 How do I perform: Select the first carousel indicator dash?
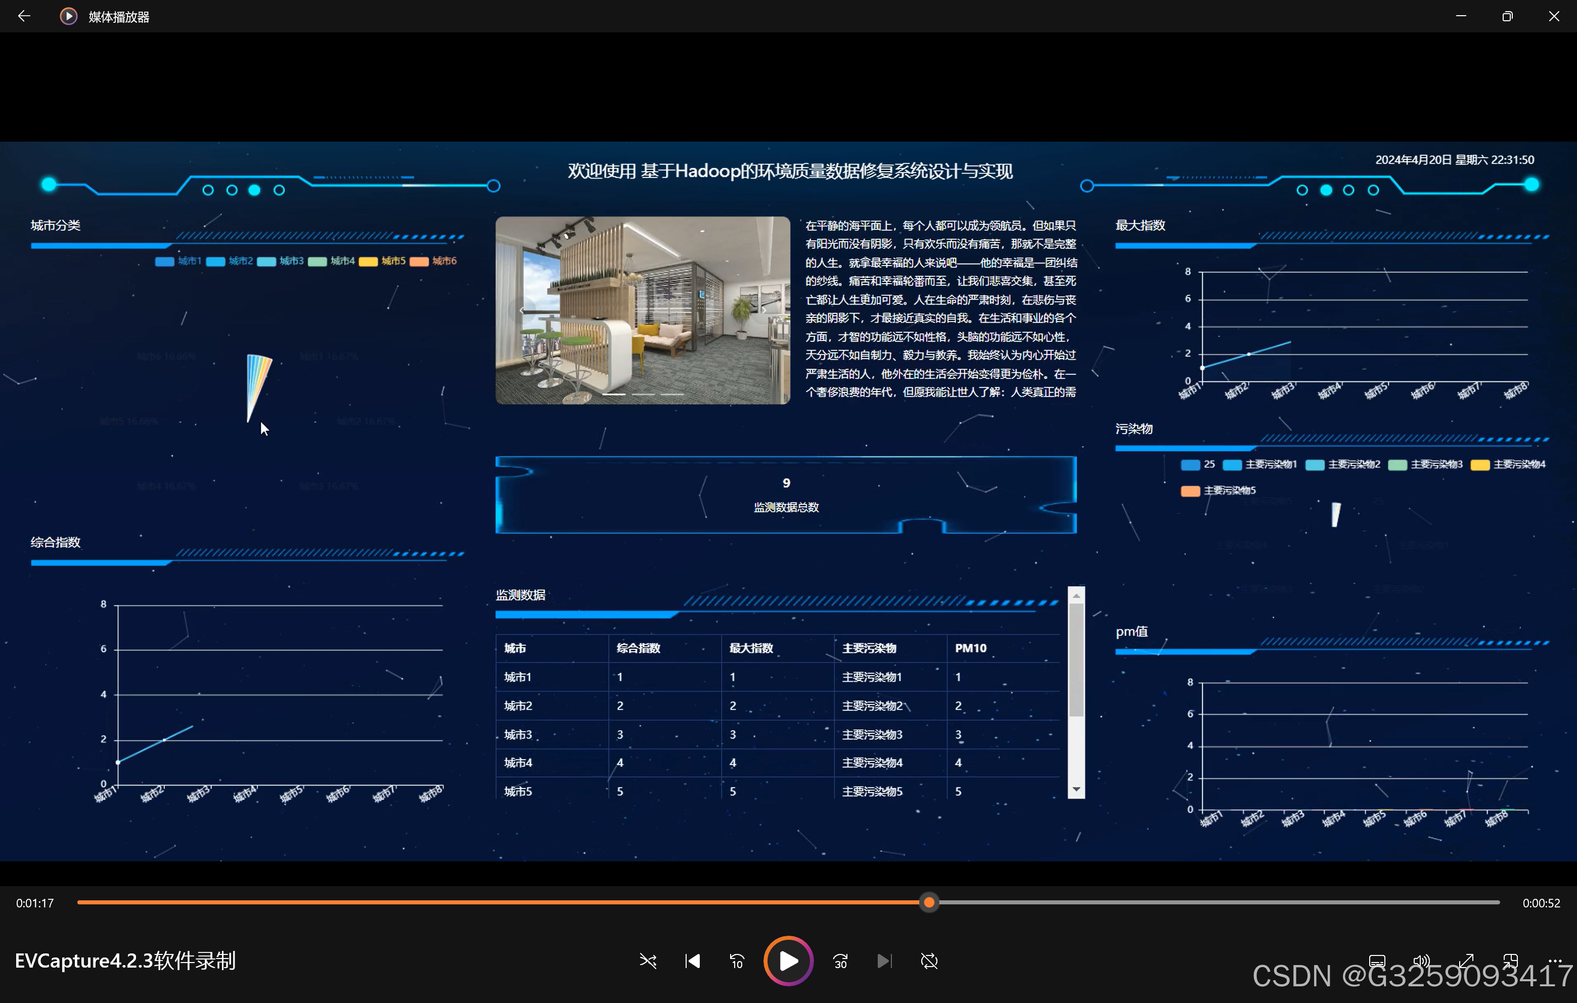point(614,395)
